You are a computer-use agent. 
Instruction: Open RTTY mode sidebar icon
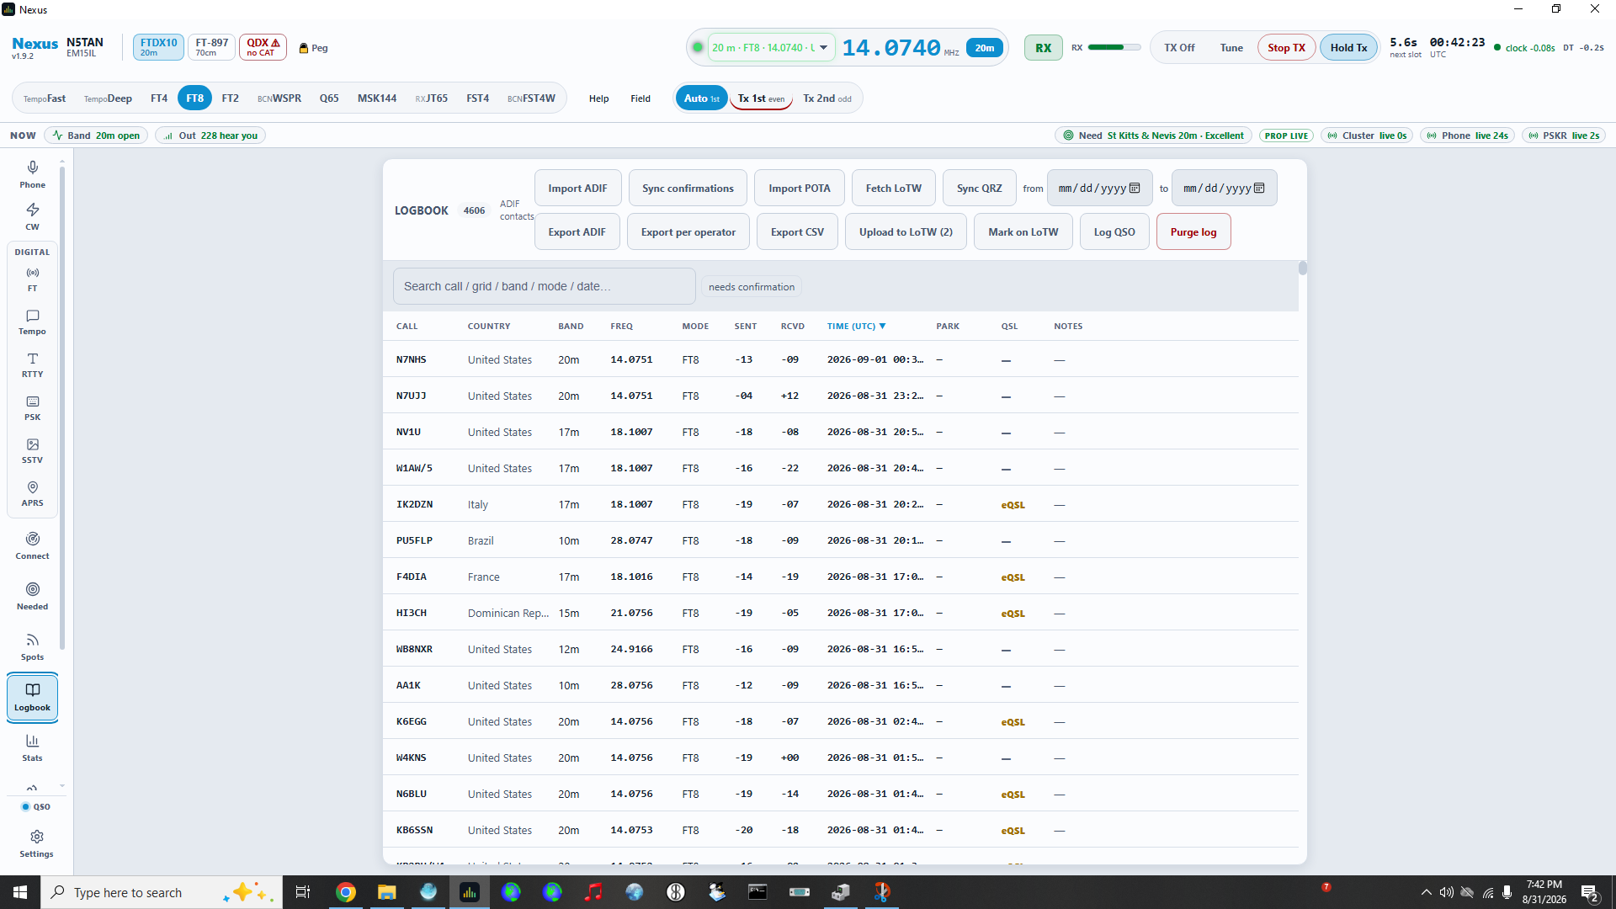pos(32,365)
